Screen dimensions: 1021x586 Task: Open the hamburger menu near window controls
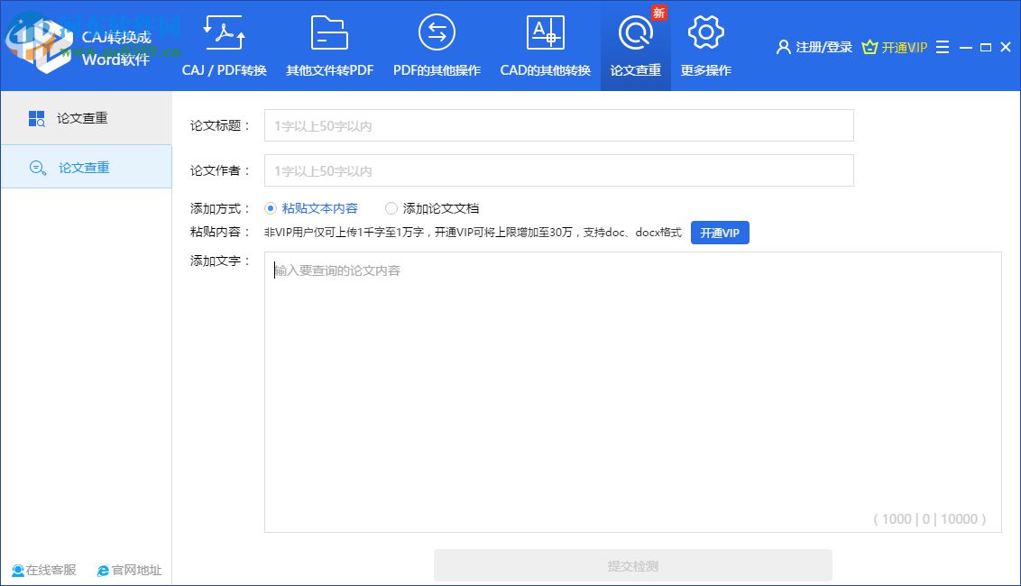point(942,47)
